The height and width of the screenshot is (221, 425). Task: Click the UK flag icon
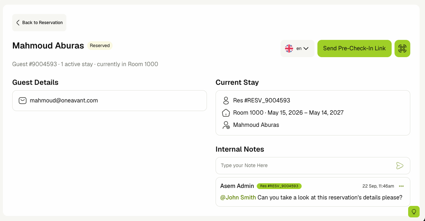(289, 49)
